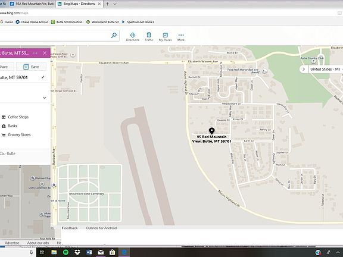Open Spotify from the Windows taskbar
Viewport: 343px width, 257px height.
[66, 252]
